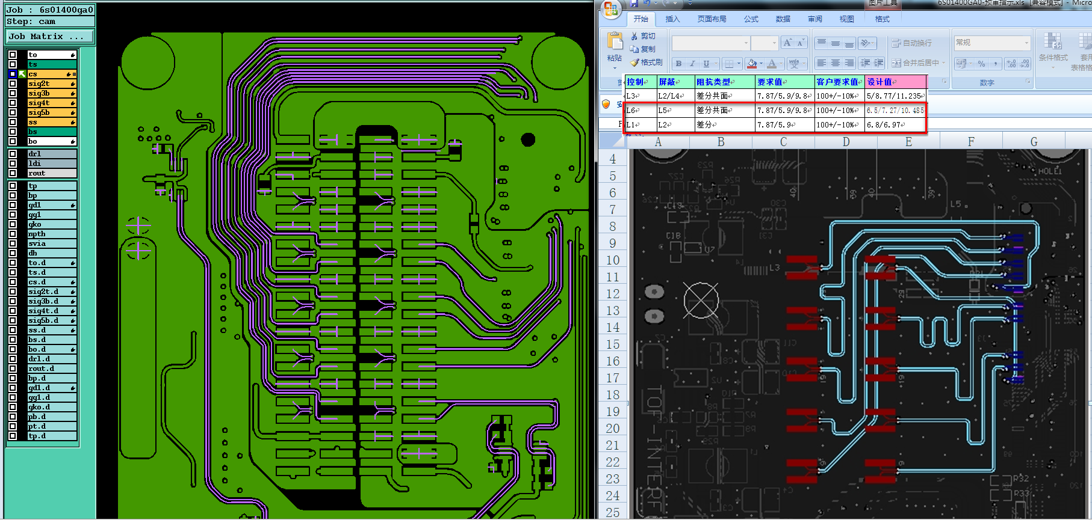Click the security warning shield icon

click(x=606, y=104)
